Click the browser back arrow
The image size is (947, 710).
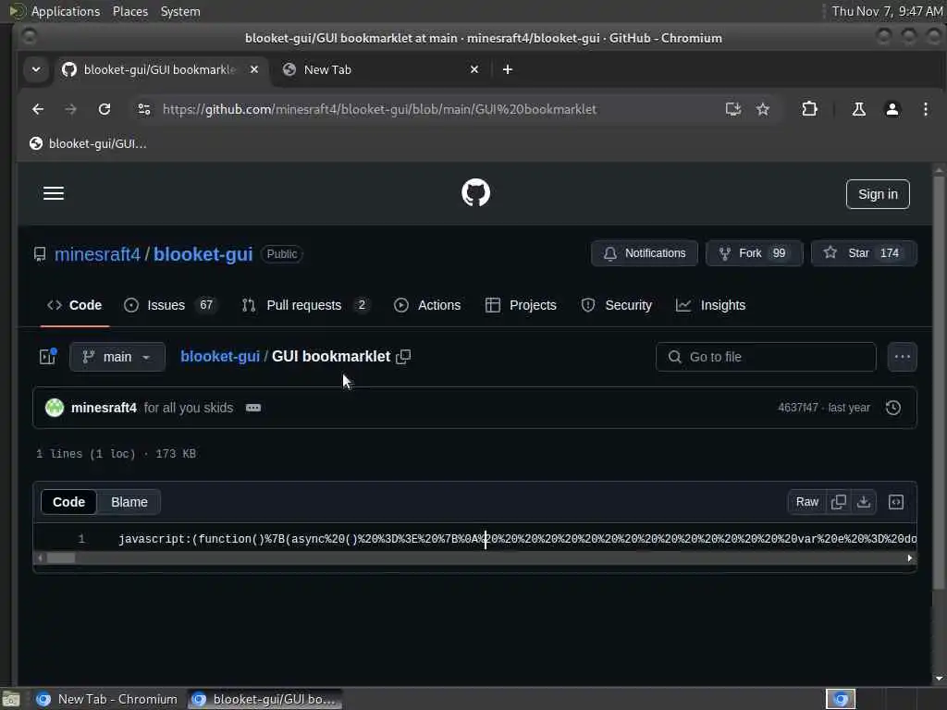[x=38, y=109]
